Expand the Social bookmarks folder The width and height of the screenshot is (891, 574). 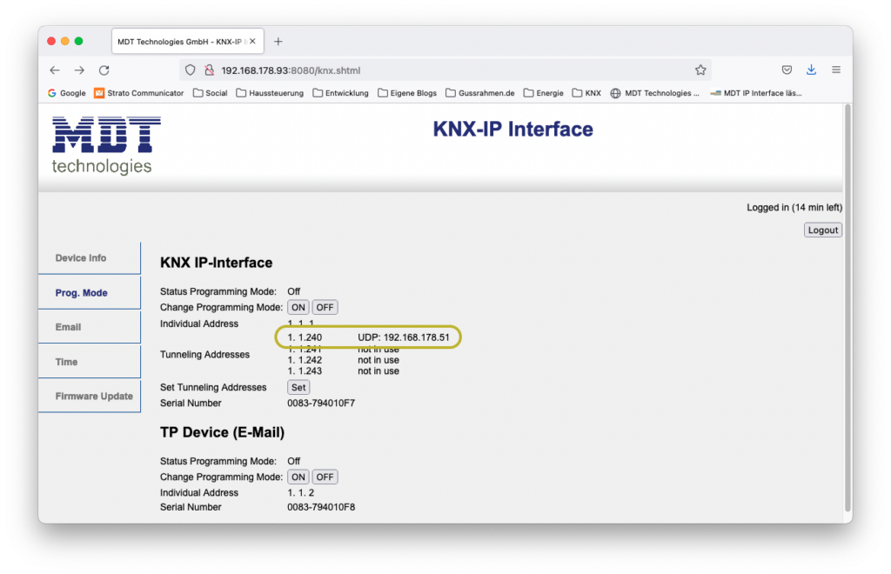tap(211, 93)
